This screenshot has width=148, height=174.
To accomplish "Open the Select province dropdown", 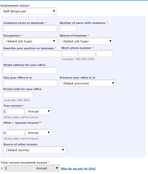I will pos(88,83).
